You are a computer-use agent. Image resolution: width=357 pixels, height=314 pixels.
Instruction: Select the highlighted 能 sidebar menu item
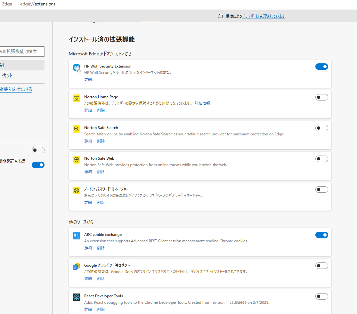click(22, 65)
